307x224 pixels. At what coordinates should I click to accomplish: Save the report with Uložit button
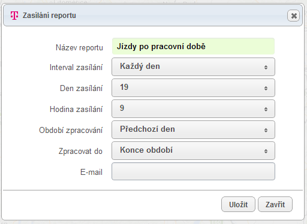coord(238,204)
